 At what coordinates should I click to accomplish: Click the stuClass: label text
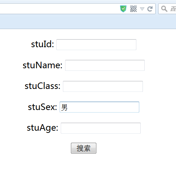(43, 86)
